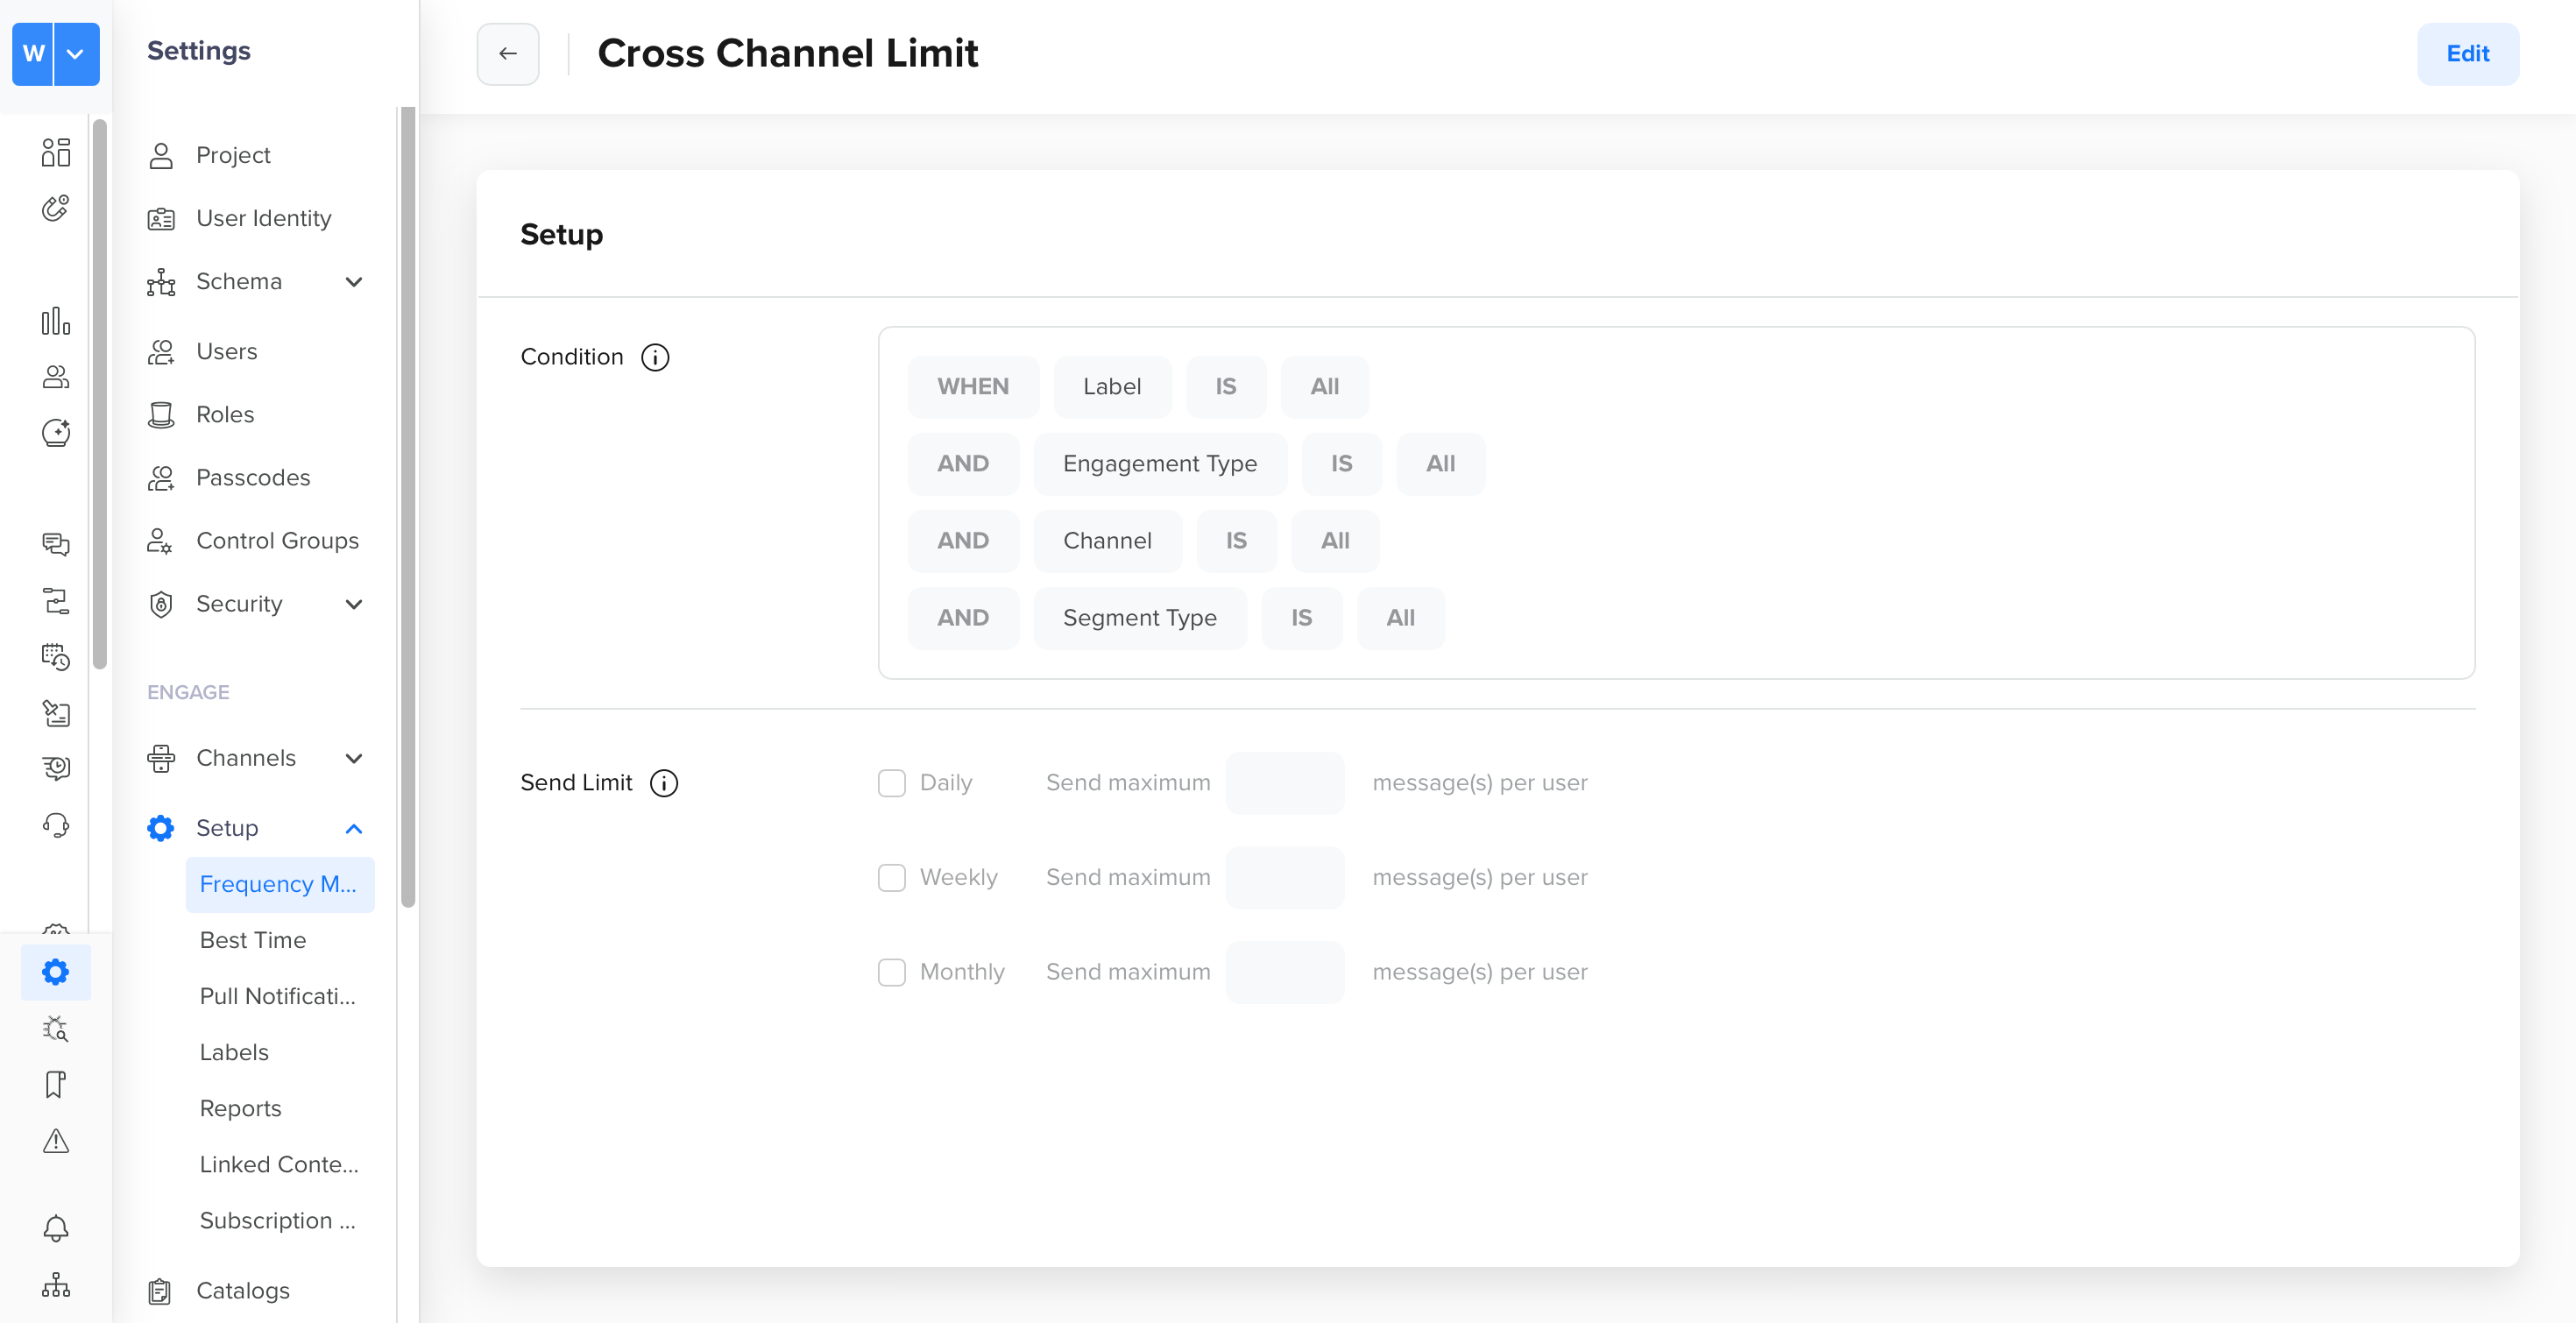
Task: Click the Condition info icon
Action: (x=655, y=357)
